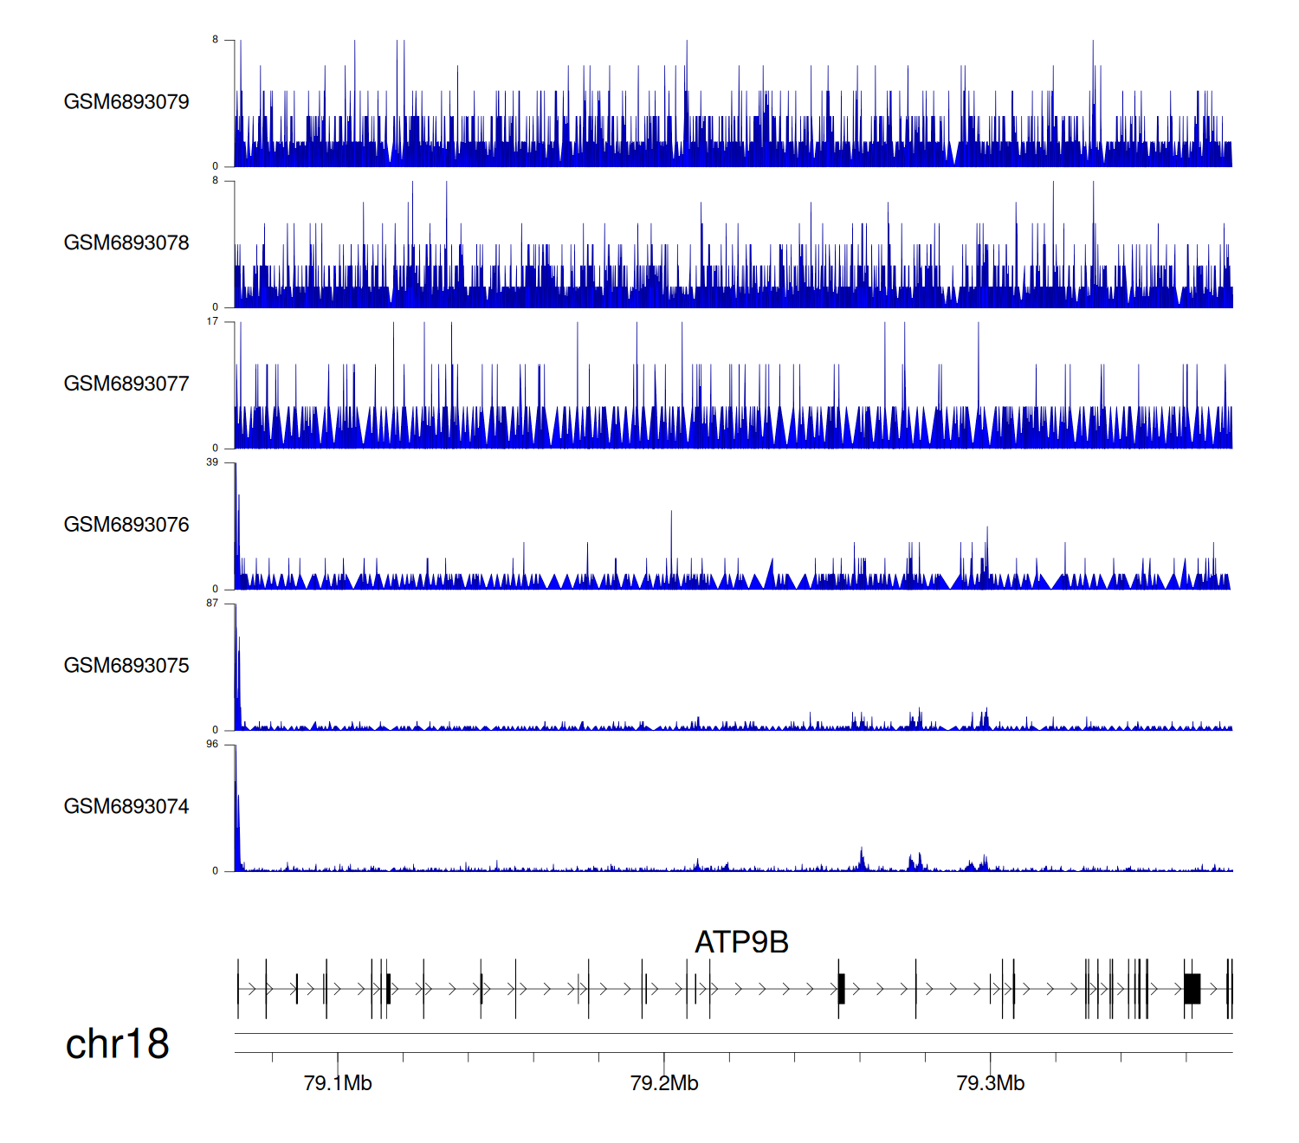Click the GSM6893079 track label
1299x1143 pixels.
pyautogui.click(x=126, y=102)
